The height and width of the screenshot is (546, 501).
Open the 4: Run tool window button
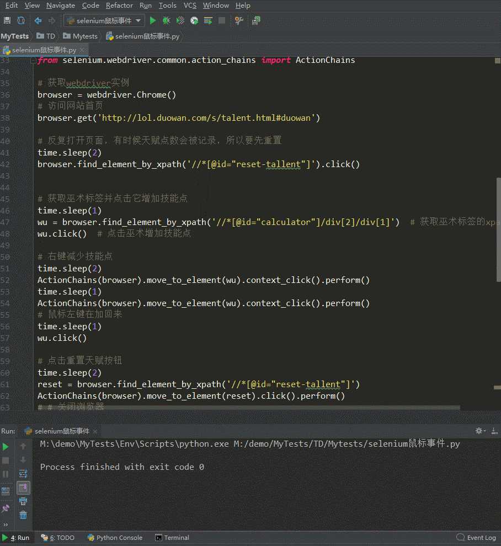pyautogui.click(x=16, y=538)
